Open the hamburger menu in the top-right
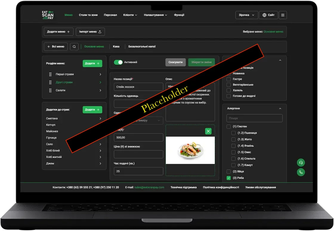 point(282,15)
